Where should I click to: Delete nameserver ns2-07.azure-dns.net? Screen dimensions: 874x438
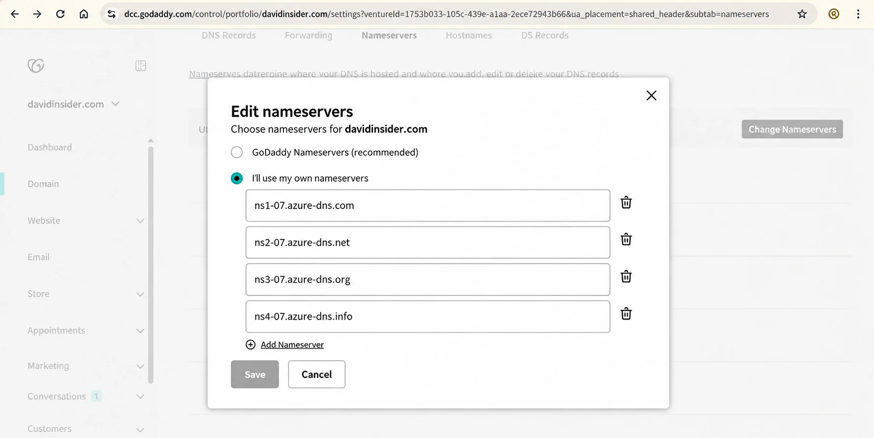pyautogui.click(x=626, y=239)
